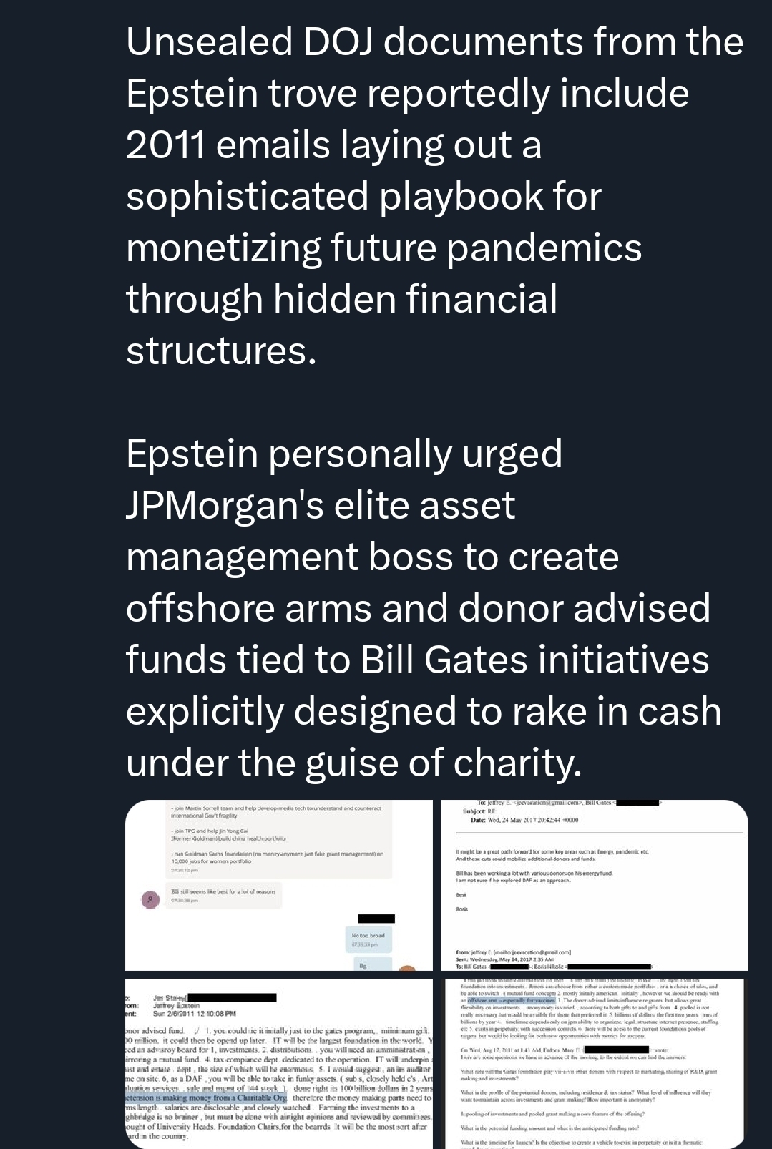Viewport: 772px width, 1149px height.
Task: Click the "Epstein personally urged" paragraph
Action: pos(424,608)
